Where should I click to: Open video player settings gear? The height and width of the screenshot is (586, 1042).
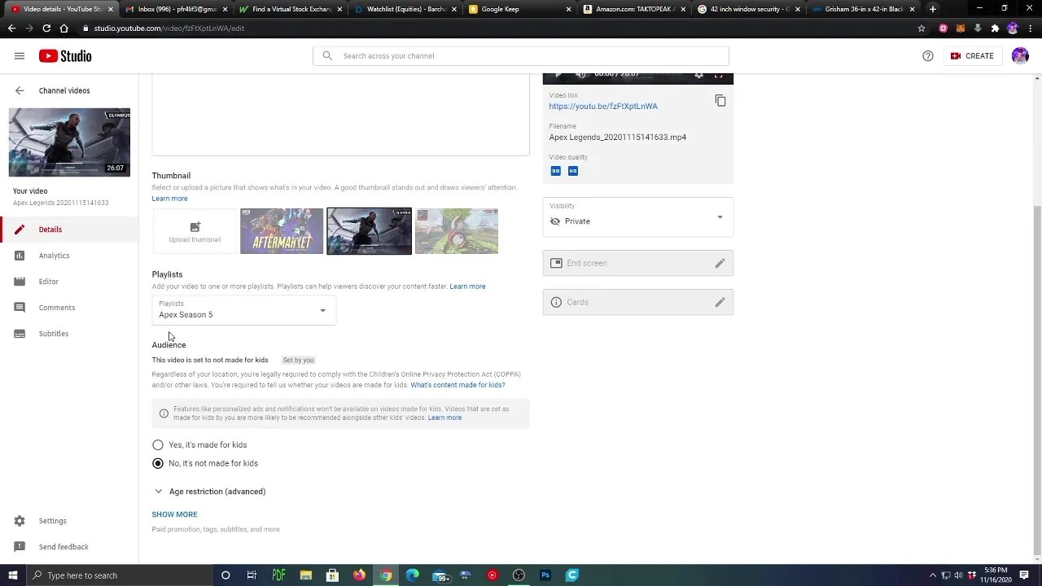coord(698,76)
